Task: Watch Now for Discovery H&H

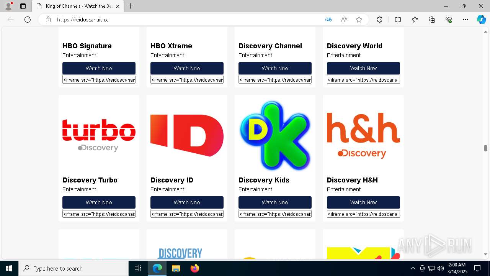Action: click(363, 202)
